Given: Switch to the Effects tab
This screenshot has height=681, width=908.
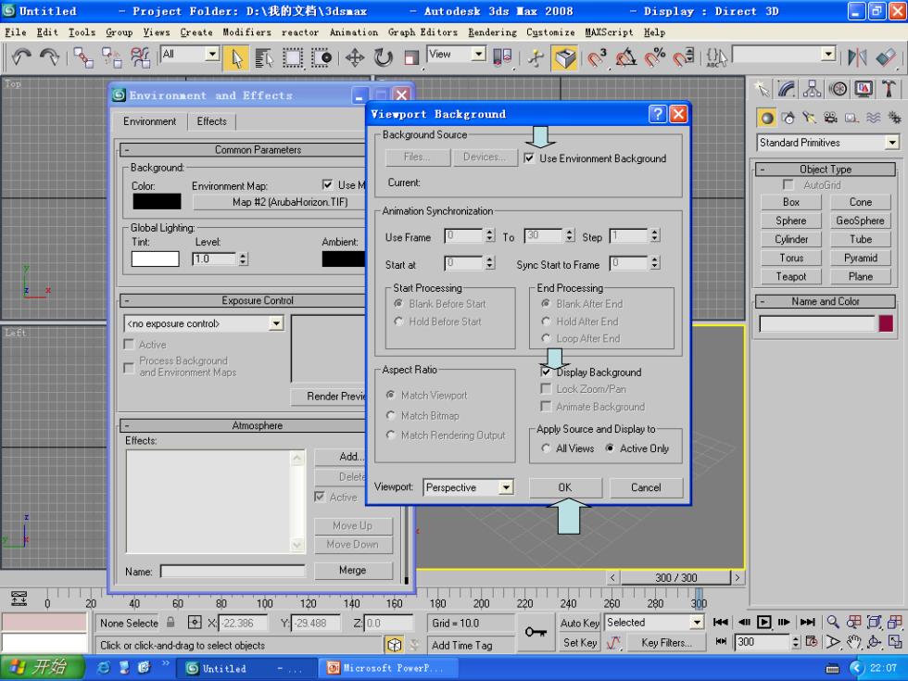Looking at the screenshot, I should [211, 121].
